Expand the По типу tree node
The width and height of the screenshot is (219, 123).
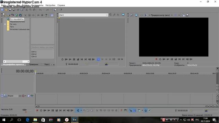point(5,24)
